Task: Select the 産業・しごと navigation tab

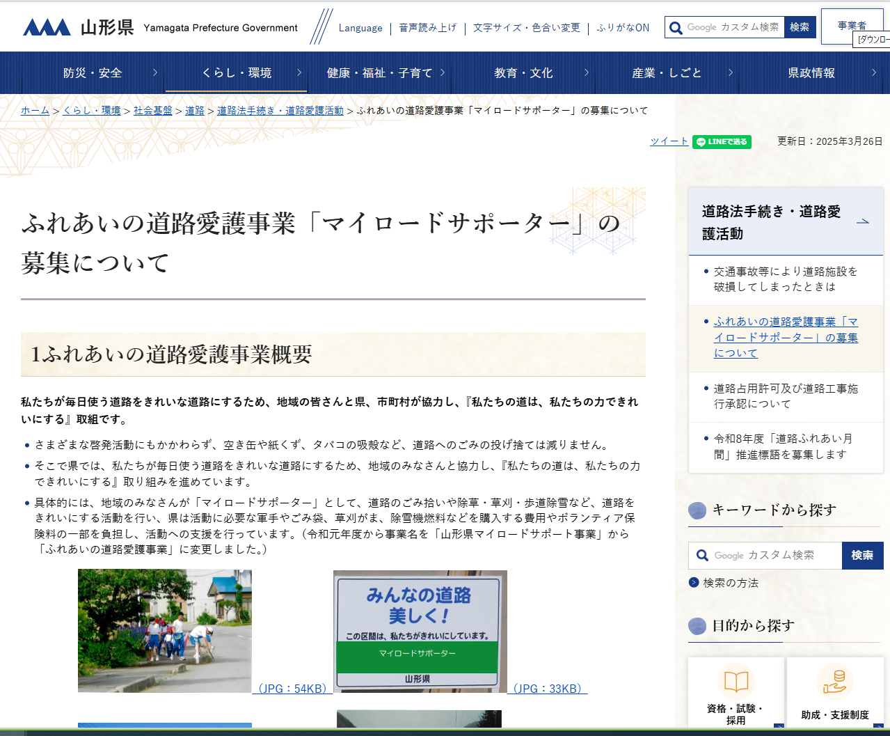Action: [x=667, y=73]
